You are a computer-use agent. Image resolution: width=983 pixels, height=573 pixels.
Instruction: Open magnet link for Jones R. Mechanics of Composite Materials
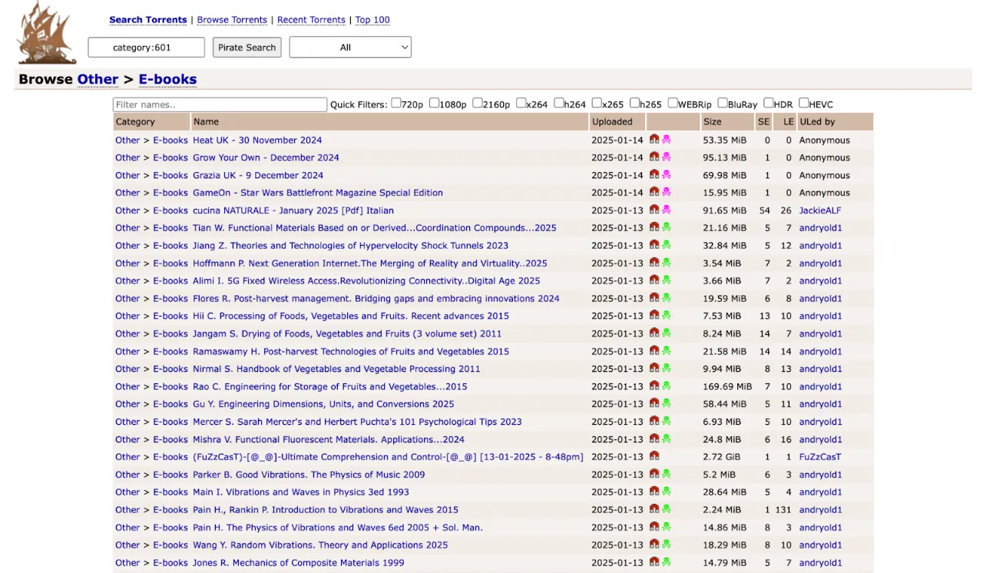click(654, 562)
